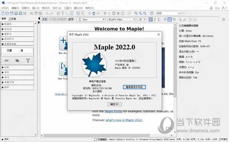
Task: Open the Maple Portal link
Action: point(113,111)
